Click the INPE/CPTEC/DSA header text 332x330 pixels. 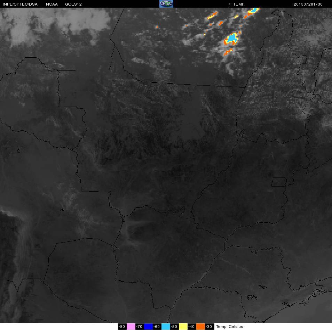click(x=20, y=4)
